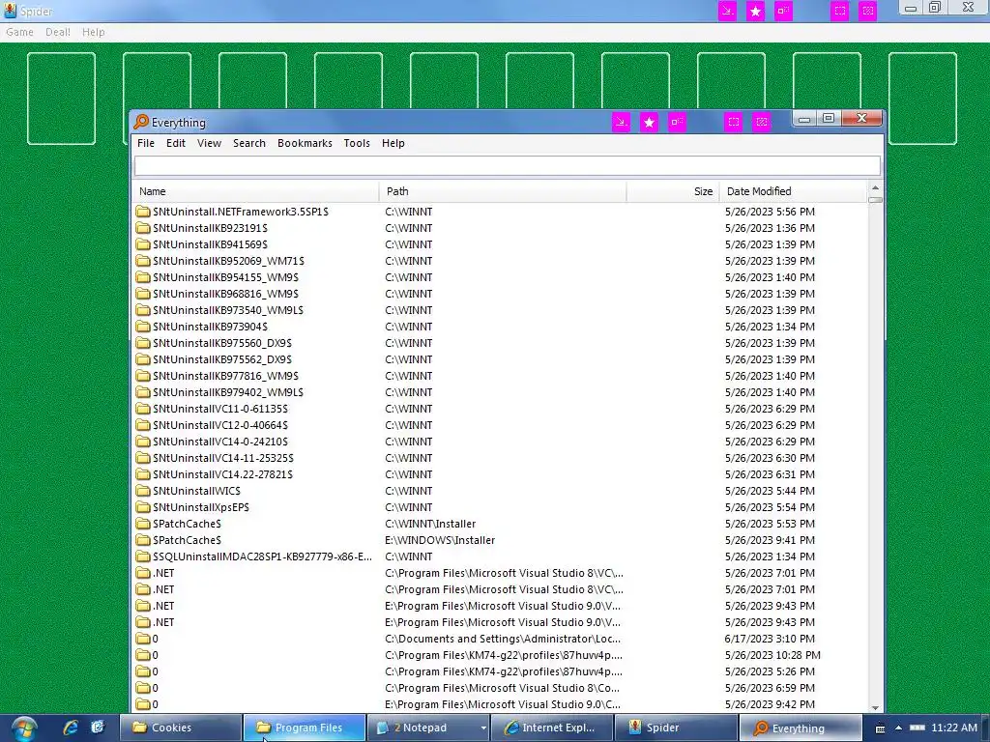Select the .NET folder dated 5/26/2023 9:43 PM, first one
The height and width of the screenshot is (742, 990).
[x=163, y=605]
